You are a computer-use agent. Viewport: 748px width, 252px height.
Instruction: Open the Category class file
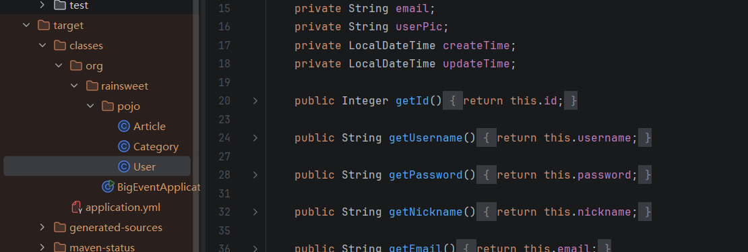click(x=156, y=147)
